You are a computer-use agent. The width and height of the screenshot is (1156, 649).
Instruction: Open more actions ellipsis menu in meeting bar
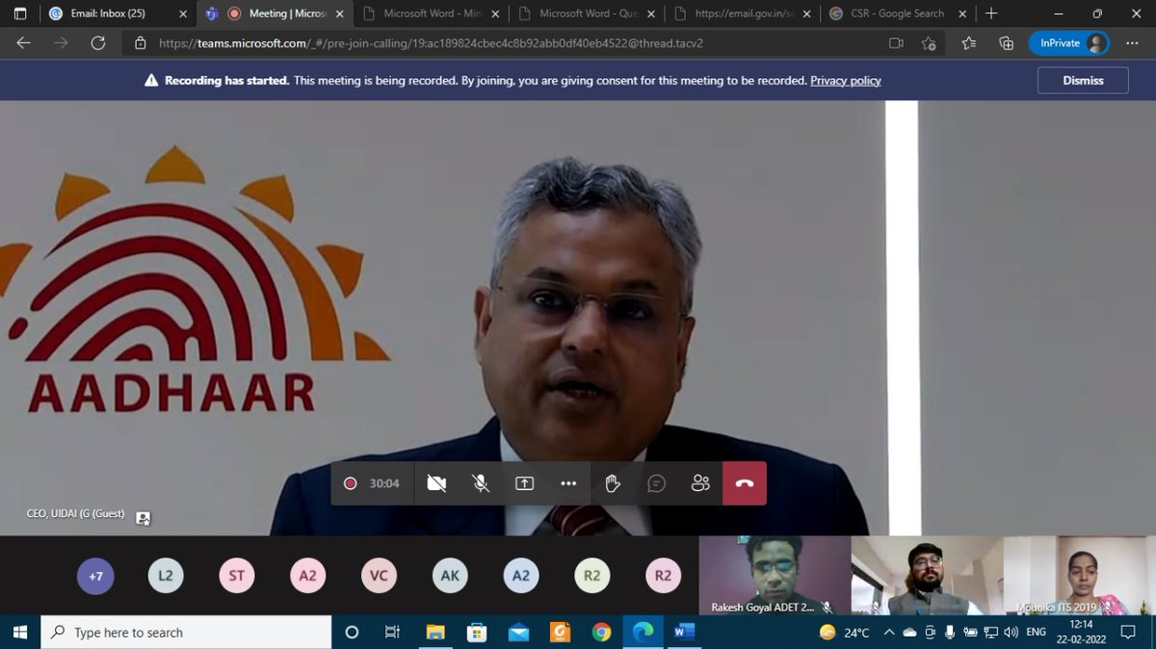568,483
